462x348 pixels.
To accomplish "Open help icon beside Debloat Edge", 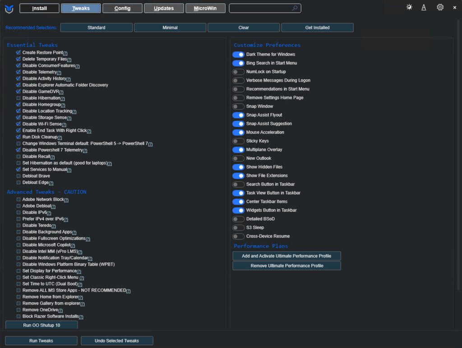I will click(51, 183).
